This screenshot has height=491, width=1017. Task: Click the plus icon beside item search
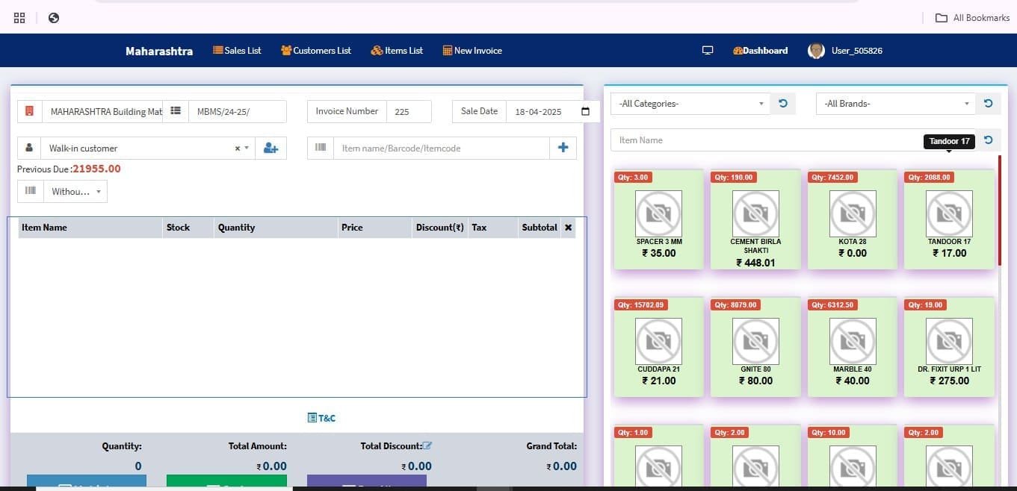(563, 148)
